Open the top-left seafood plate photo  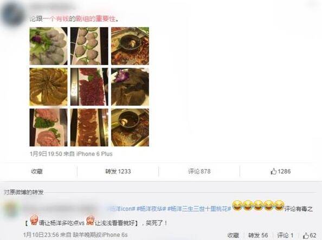(48, 46)
